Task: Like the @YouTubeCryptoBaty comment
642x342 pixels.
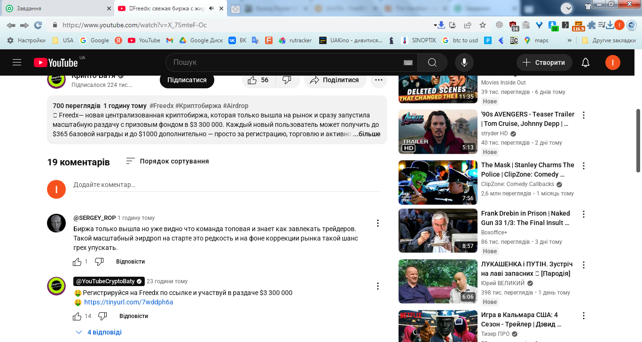Action: click(77, 316)
